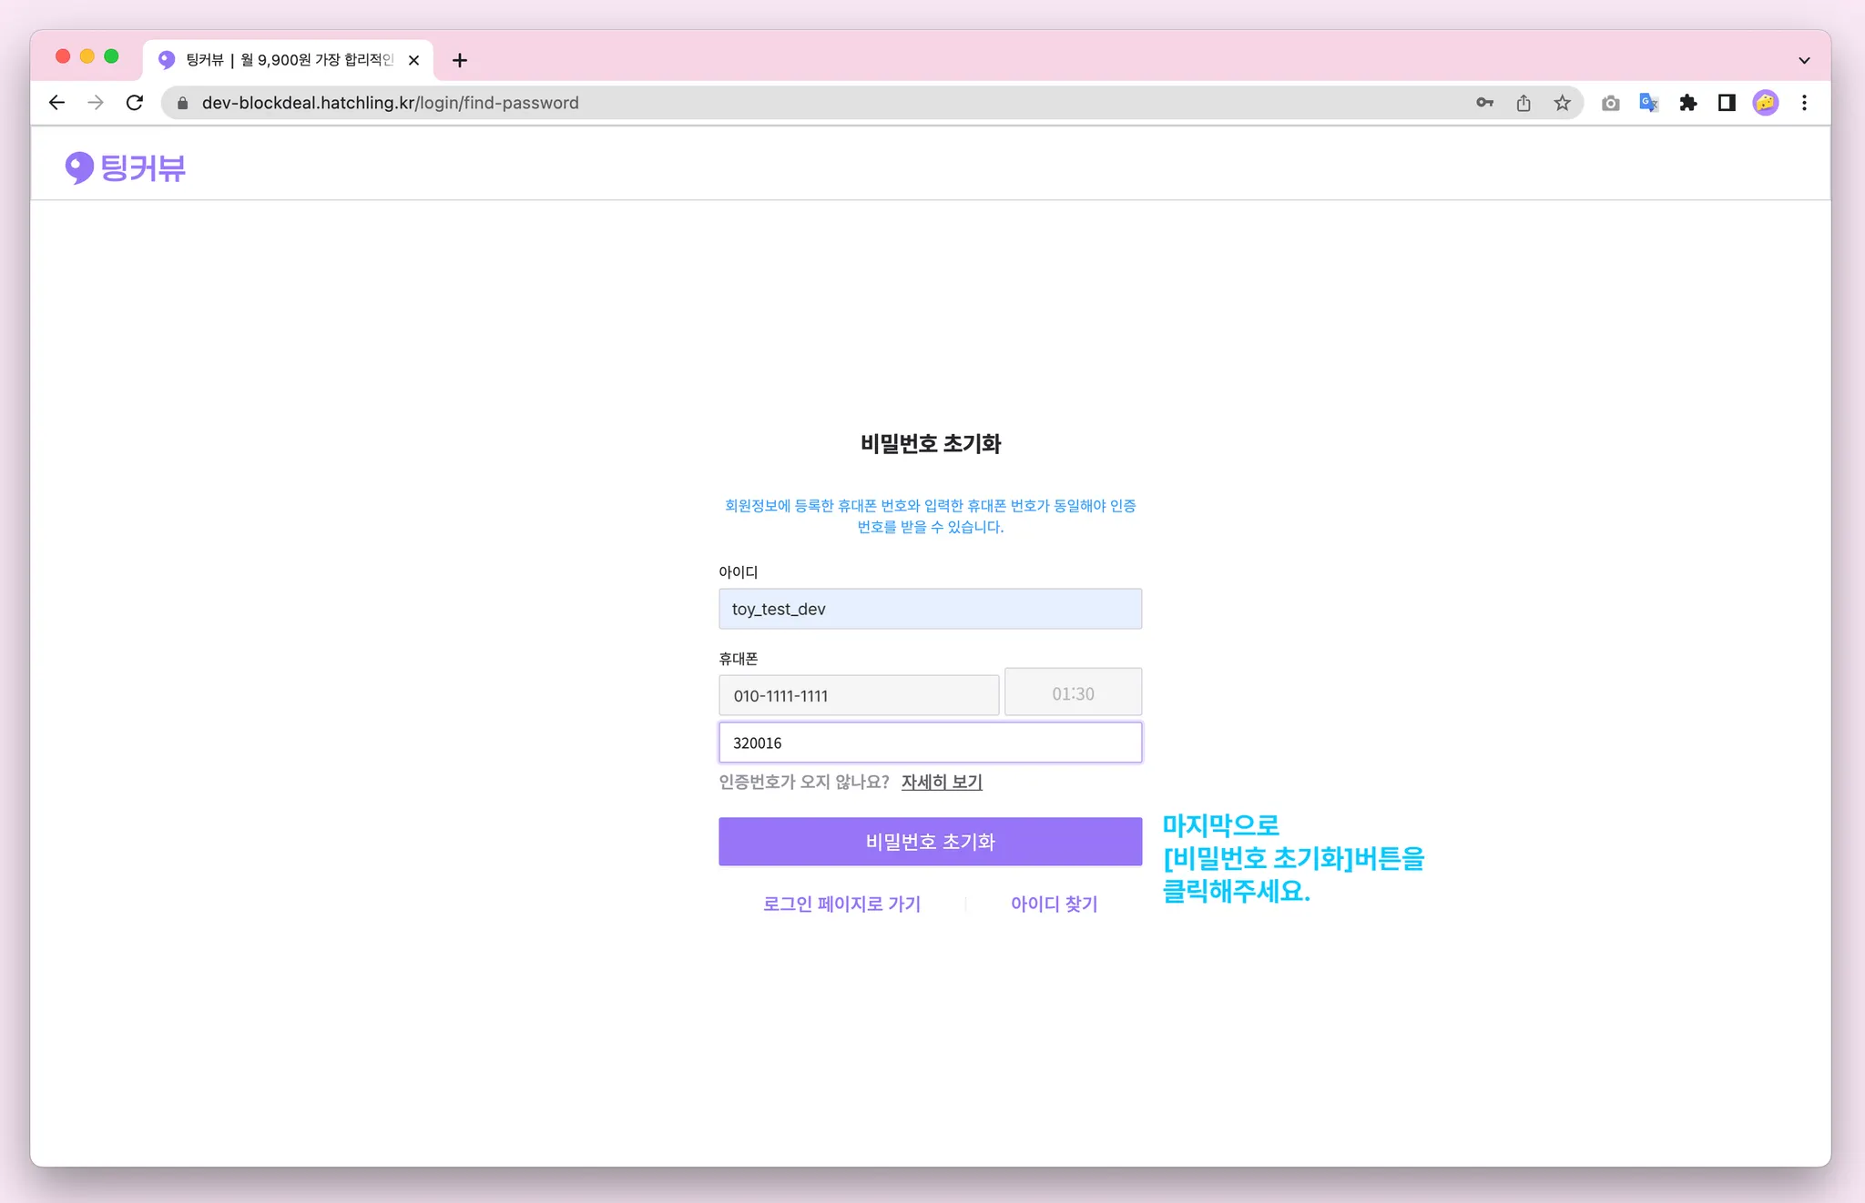Open the extensions puzzle menu
The width and height of the screenshot is (1865, 1203).
1687,103
